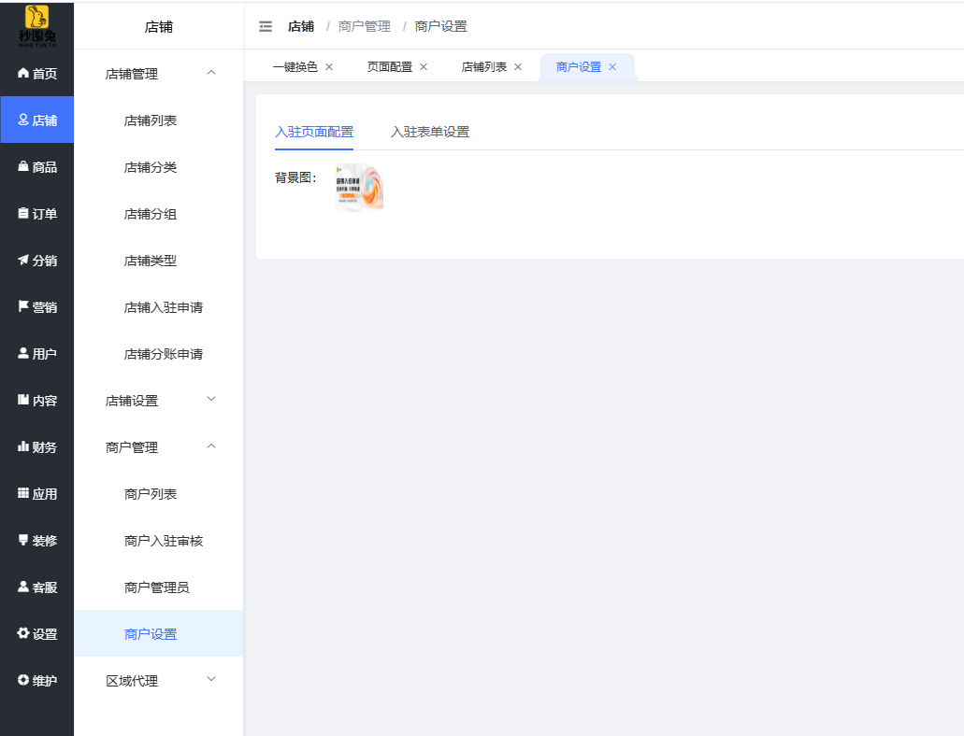
Task: Expand the 店铺设置 menu group
Action: [158, 401]
